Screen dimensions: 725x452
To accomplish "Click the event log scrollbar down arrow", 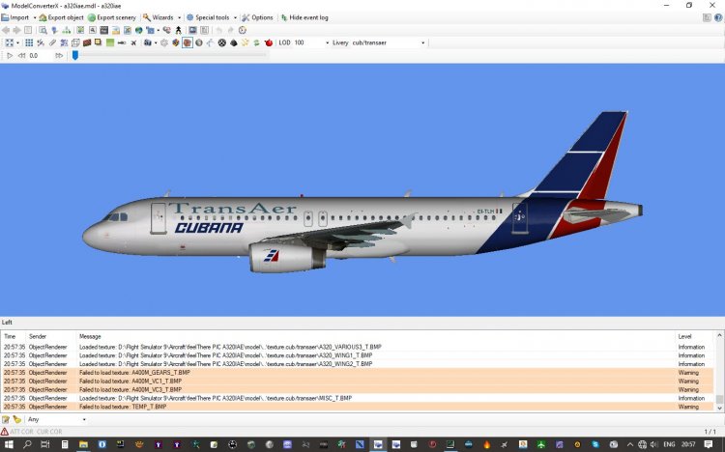I will [x=719, y=409].
